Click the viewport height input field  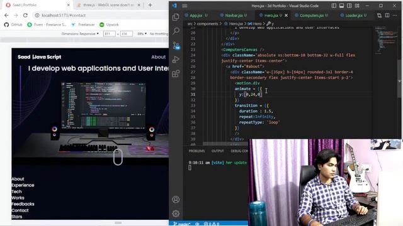126,33
